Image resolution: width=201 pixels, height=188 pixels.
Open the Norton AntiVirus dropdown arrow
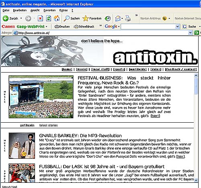pyautogui.click(x=169, y=18)
